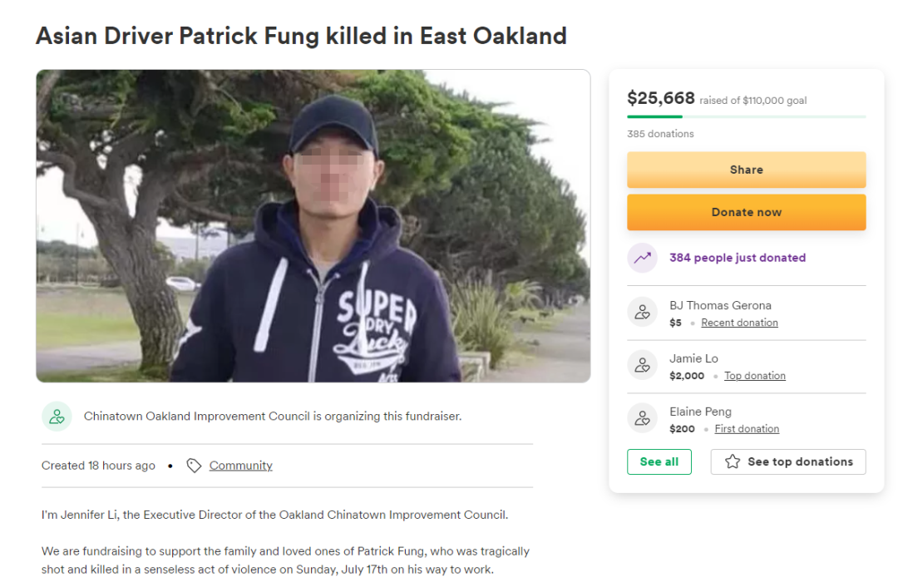Click the fundraiser photo of Patrick Fung

(313, 226)
